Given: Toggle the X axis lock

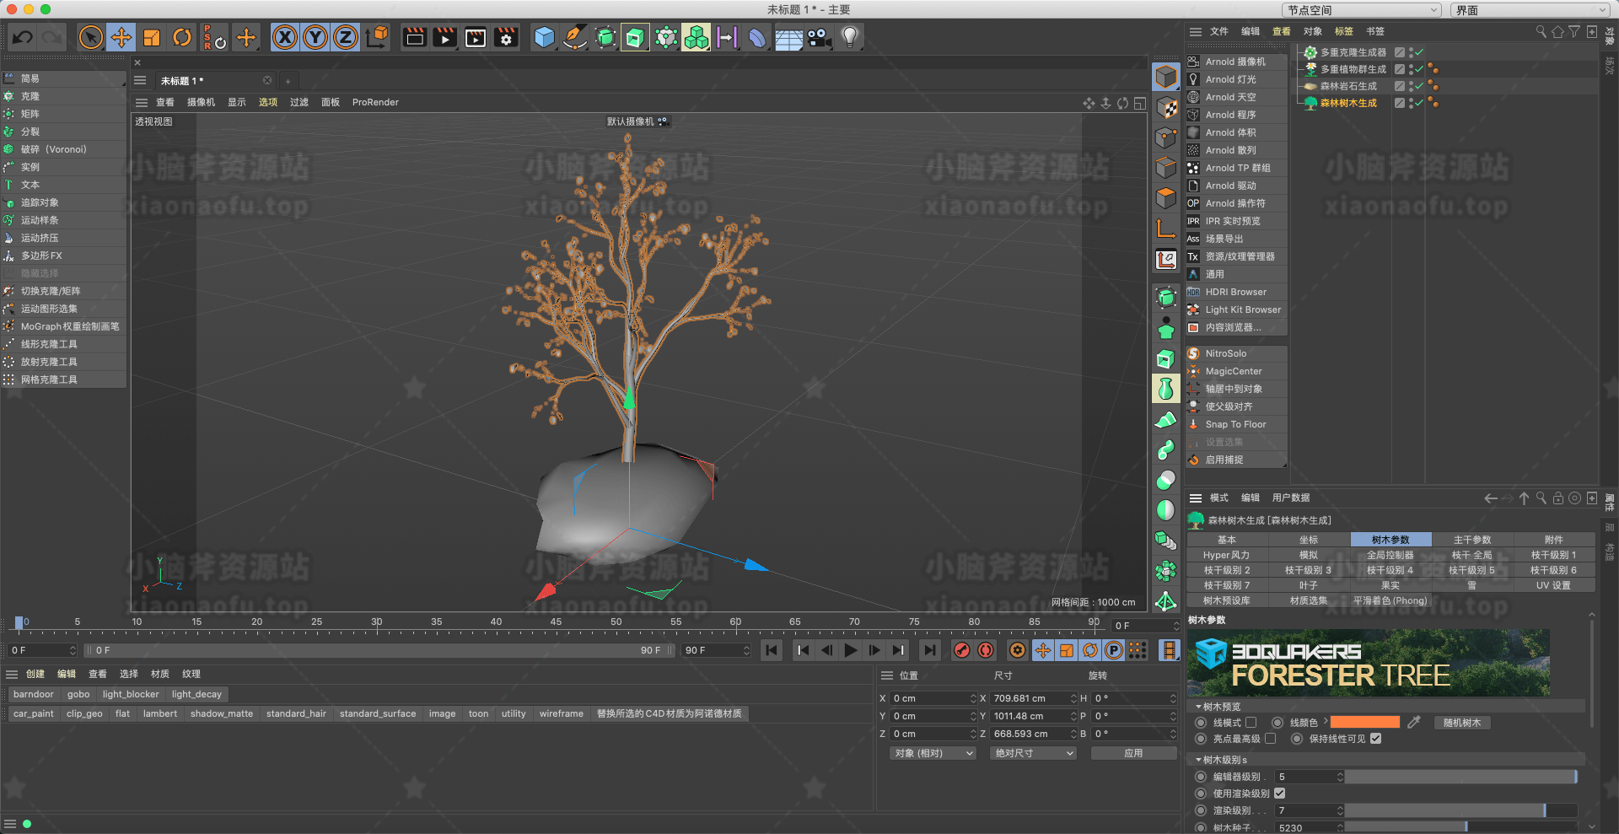Looking at the screenshot, I should pyautogui.click(x=285, y=37).
